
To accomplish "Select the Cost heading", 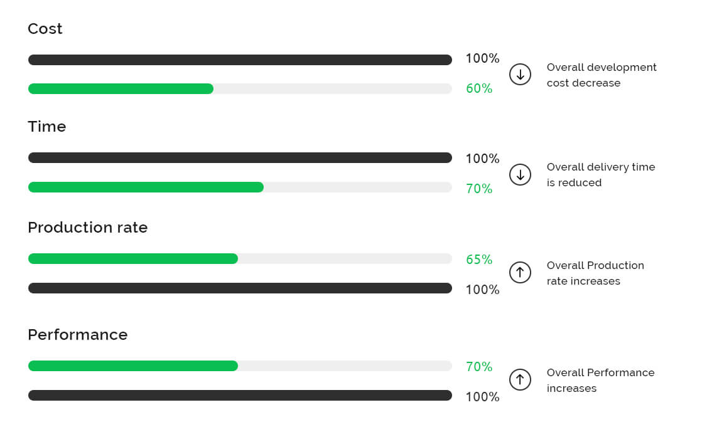I will coord(45,29).
